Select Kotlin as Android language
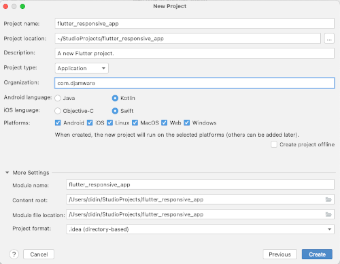The height and width of the screenshot is (264, 340). (115, 98)
